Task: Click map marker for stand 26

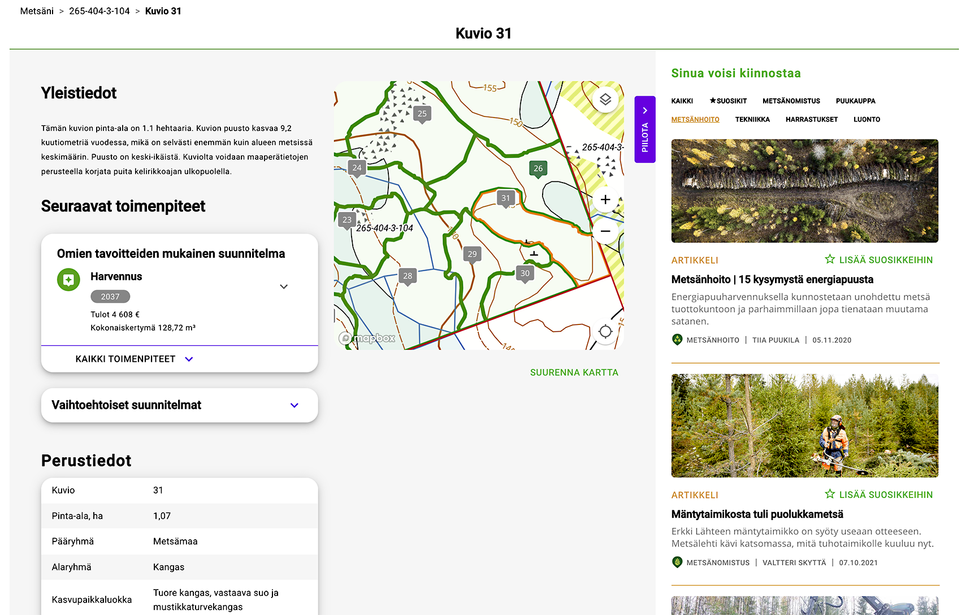Action: click(538, 168)
